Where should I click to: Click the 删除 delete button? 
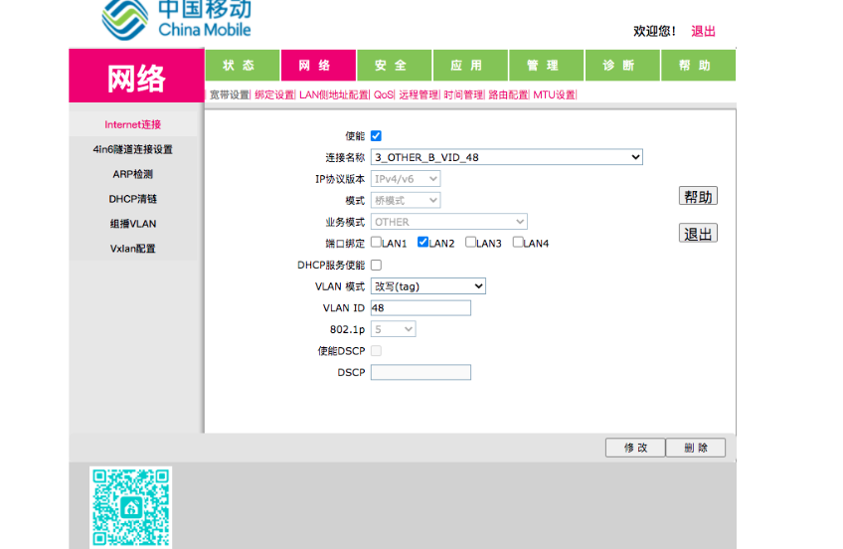[x=696, y=448]
